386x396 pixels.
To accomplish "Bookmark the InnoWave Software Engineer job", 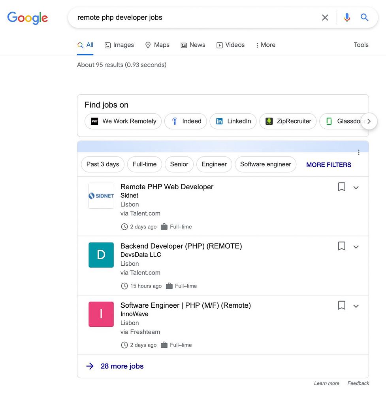I will (342, 305).
